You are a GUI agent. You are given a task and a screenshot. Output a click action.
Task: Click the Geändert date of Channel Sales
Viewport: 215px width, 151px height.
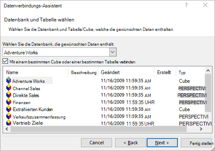click(126, 88)
